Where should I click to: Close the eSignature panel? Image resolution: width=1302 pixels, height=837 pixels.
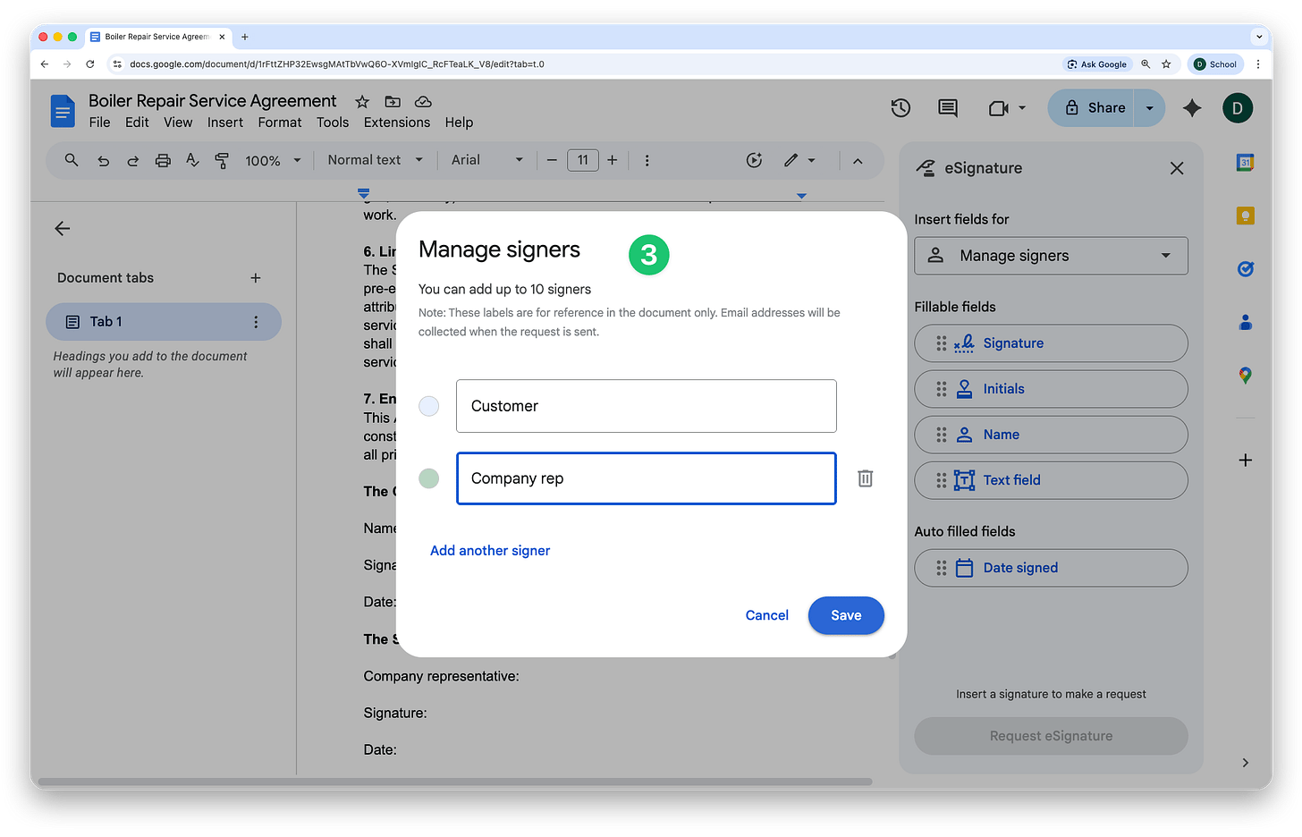1177,168
